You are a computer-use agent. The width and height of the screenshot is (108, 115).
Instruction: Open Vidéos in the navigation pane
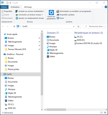click(x=9, y=101)
